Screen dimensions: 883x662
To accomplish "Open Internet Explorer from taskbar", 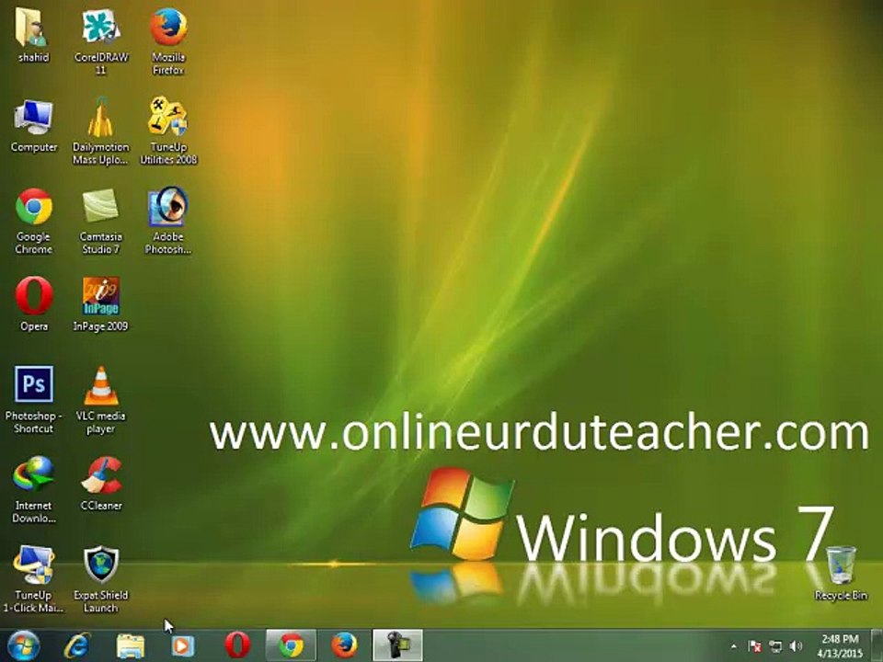I will [77, 645].
